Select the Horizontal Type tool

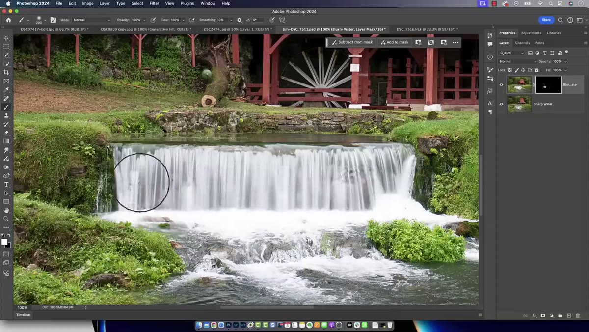pos(6,184)
